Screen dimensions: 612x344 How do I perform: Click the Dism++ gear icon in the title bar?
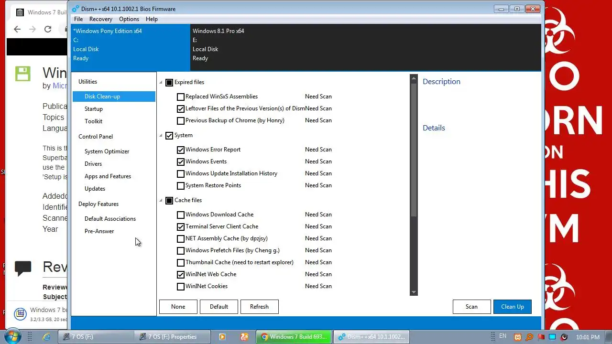76,9
